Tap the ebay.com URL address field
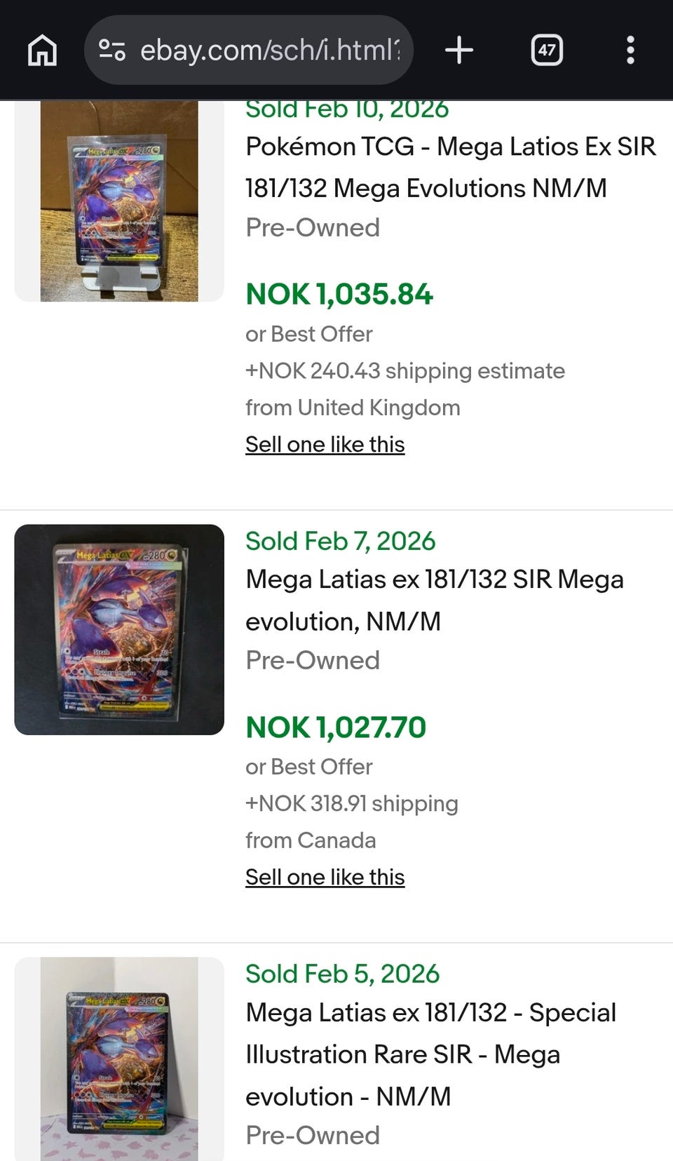Viewport: 673px width, 1161px height. [249, 51]
